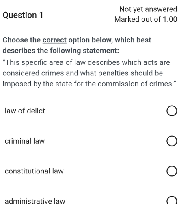This screenshot has height=204, width=179.
Task: Click the 'Question 1' heading
Action: pos(23,15)
